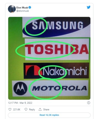Screen dimensions: 96x119
Task: Click the blue verified badge
Action: (x=30, y=7)
